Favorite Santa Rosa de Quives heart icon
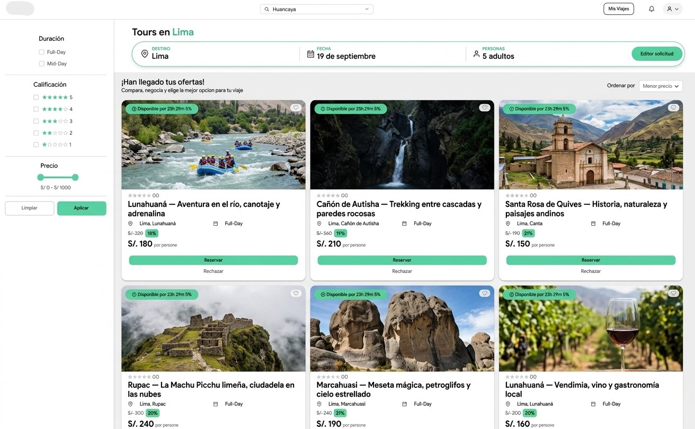The height and width of the screenshot is (429, 695). pyautogui.click(x=673, y=108)
